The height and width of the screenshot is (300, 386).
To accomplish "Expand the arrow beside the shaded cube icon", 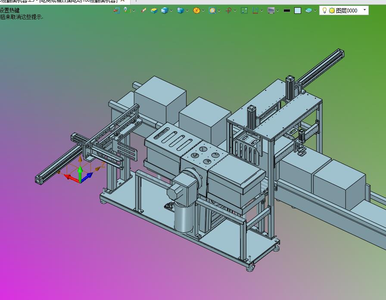I will [x=171, y=11].
